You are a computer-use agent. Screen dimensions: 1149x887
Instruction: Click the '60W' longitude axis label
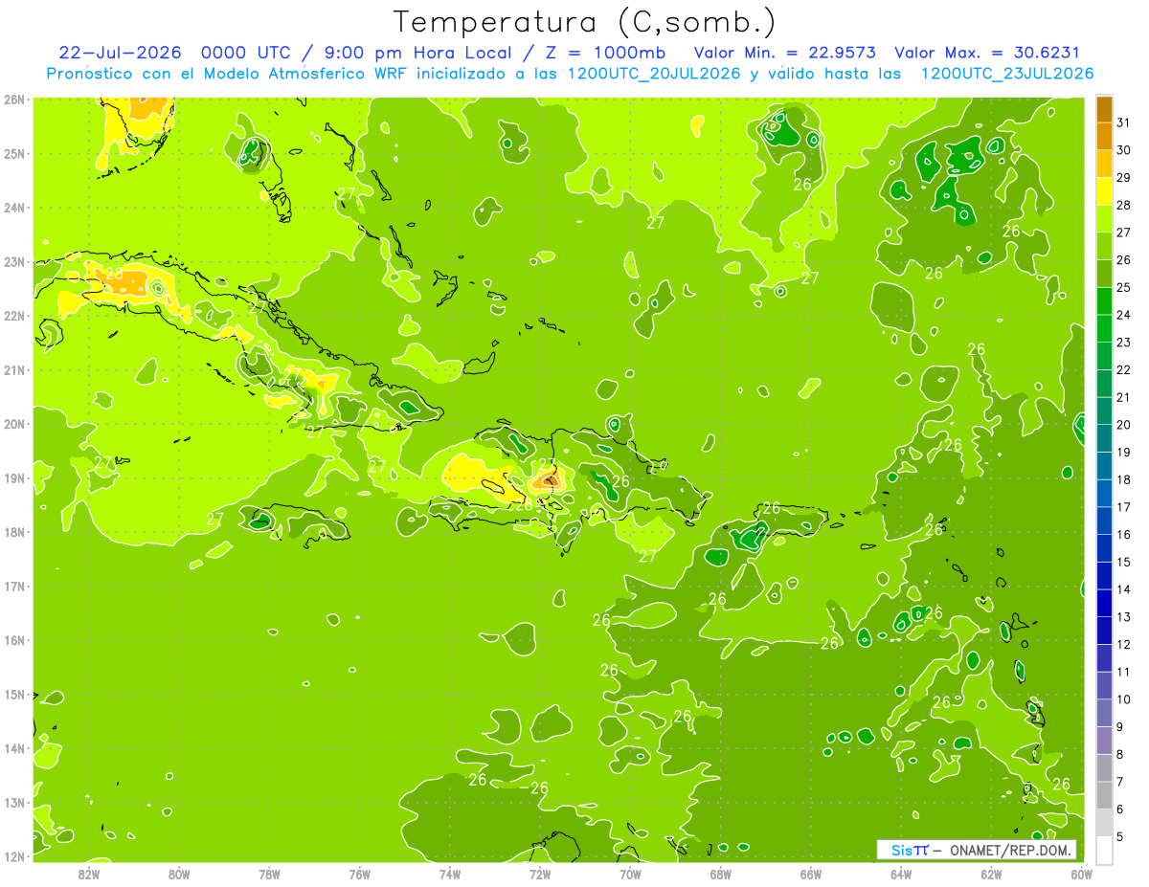pyautogui.click(x=1081, y=874)
